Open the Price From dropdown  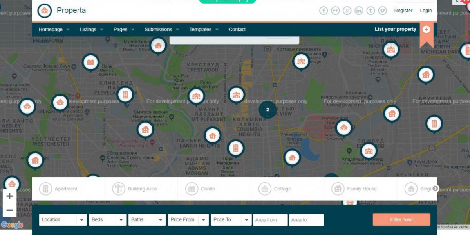(188, 220)
